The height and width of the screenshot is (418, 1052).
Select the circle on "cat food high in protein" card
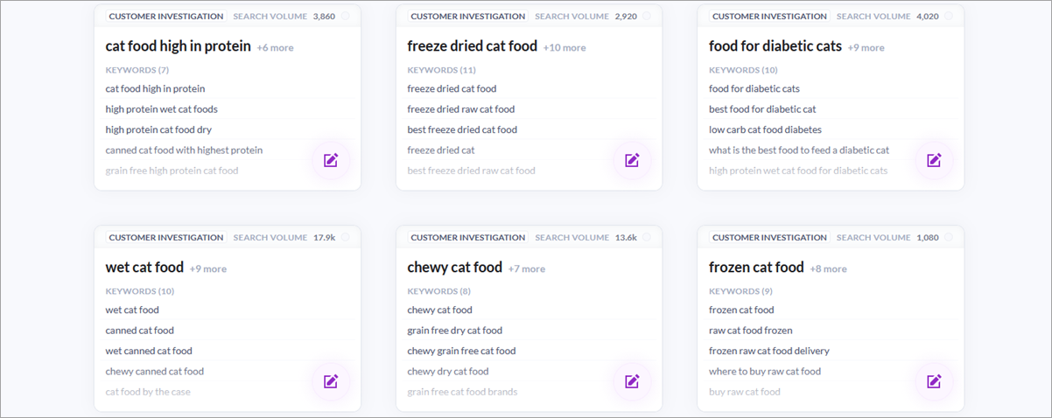345,16
